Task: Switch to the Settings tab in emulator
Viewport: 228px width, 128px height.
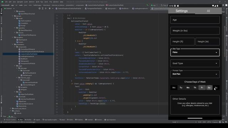Action: click(181, 11)
